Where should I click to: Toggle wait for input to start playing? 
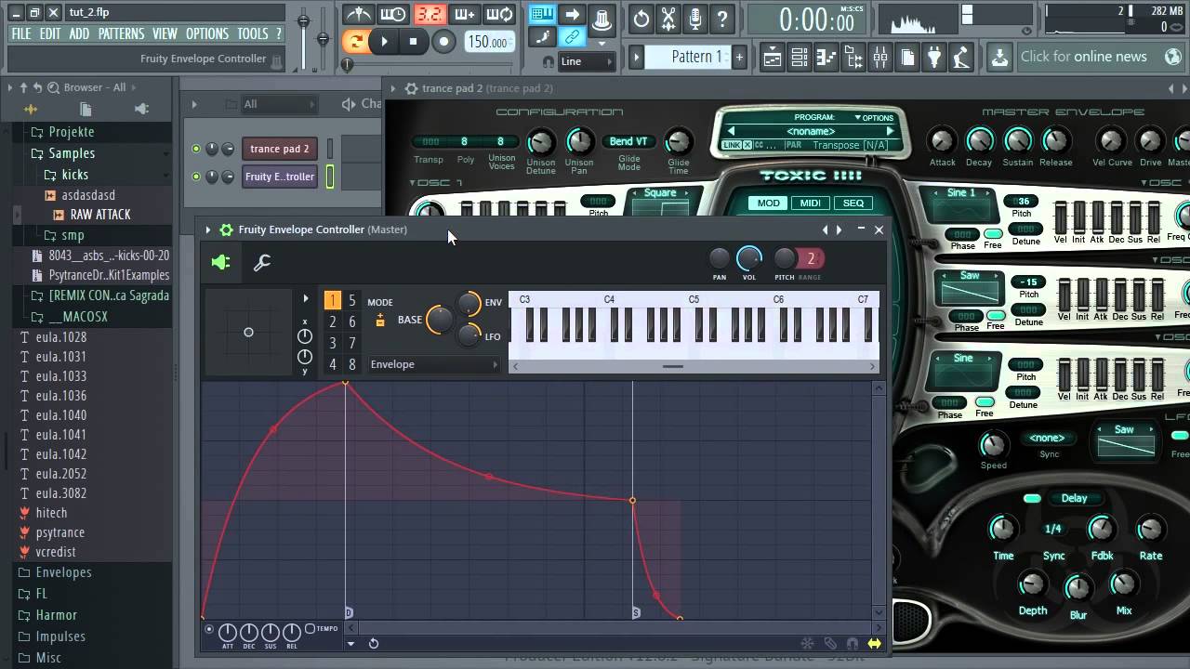(x=393, y=14)
